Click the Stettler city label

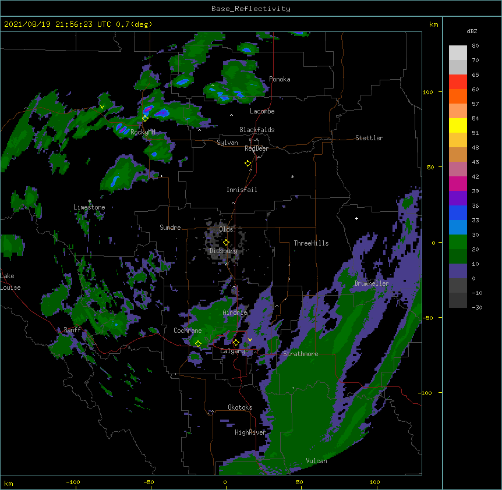[369, 138]
